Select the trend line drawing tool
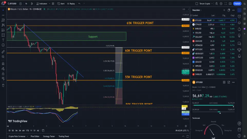The height and width of the screenshot is (139, 247). click(3, 15)
